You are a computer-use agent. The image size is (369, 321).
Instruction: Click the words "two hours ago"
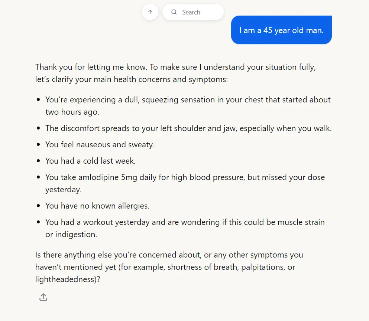coord(72,112)
